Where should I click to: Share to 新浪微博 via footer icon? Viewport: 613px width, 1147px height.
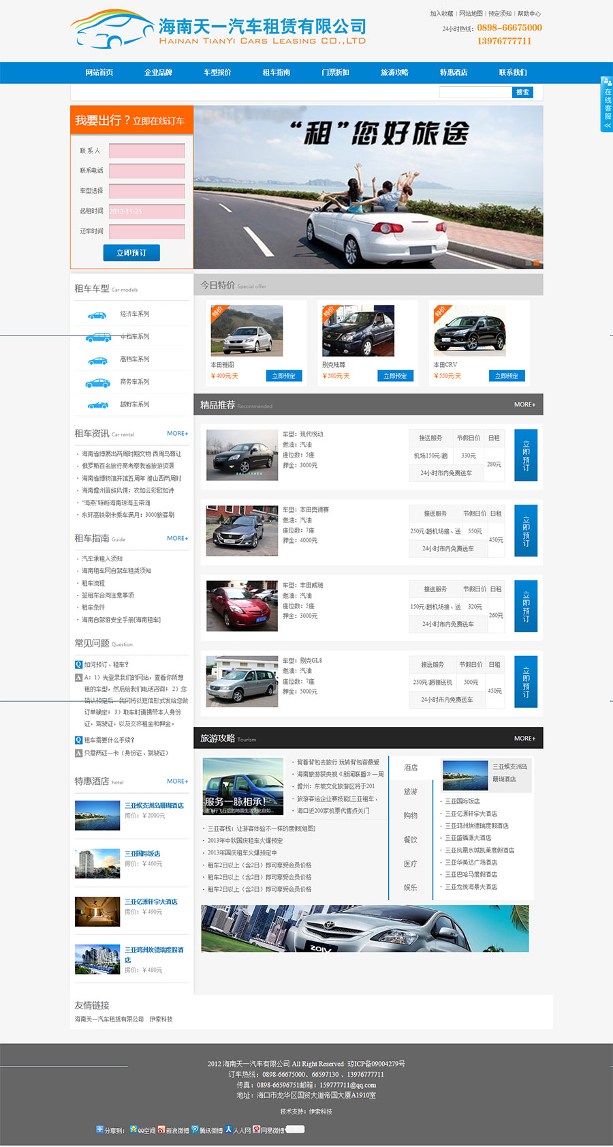[161, 1129]
